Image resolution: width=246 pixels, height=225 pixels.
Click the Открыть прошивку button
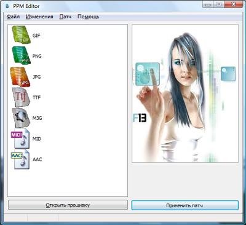click(x=68, y=205)
